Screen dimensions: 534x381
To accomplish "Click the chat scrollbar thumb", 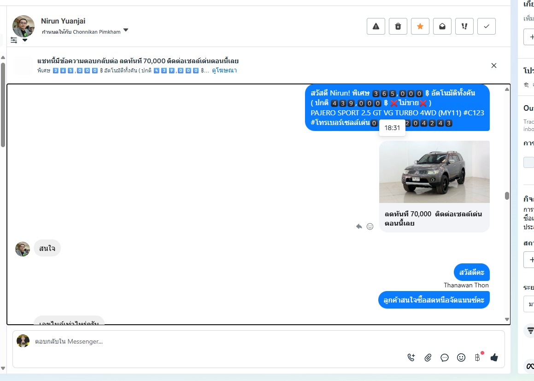I will pos(507,196).
